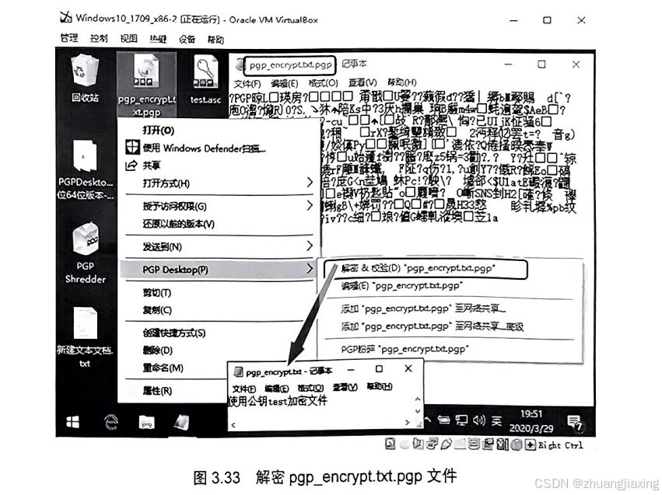Open the Windows Start button
The width and height of the screenshot is (662, 495).
72,422
